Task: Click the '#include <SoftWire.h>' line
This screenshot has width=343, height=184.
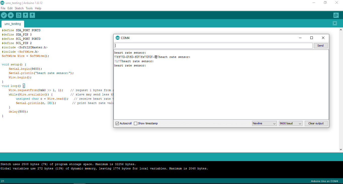Action: [x=20, y=52]
